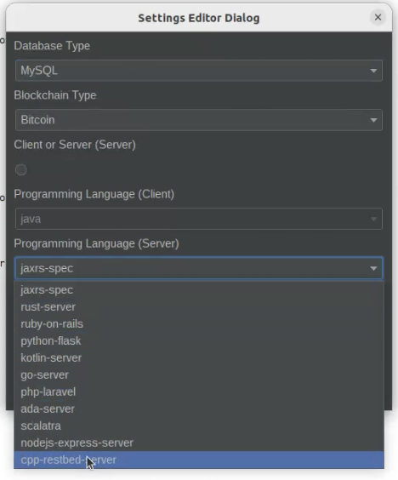Expand the Blockchain Type combo box
Image resolution: width=398 pixels, height=480 pixels.
coord(198,120)
